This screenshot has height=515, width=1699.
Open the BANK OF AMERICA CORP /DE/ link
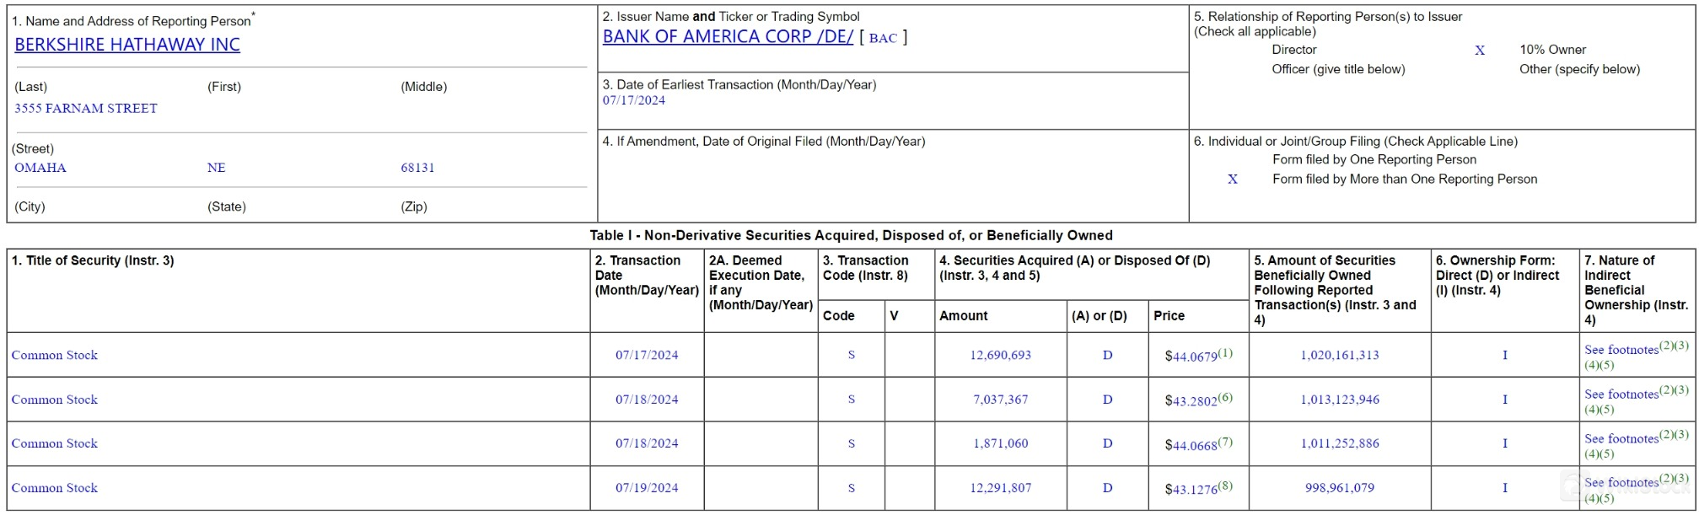tap(728, 37)
